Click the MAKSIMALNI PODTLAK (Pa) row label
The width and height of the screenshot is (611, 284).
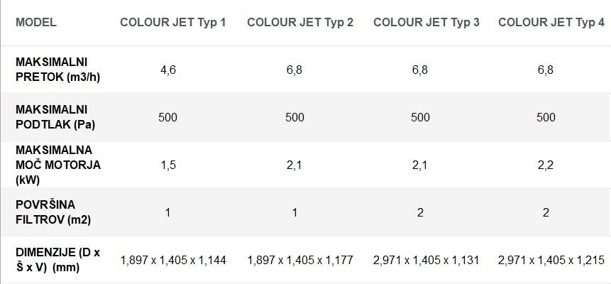55,117
